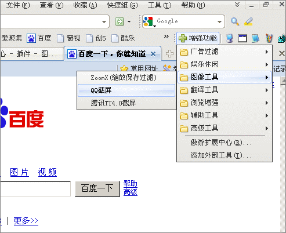Click the green Go navigation icon
The image size is (286, 233).
[x=120, y=21]
